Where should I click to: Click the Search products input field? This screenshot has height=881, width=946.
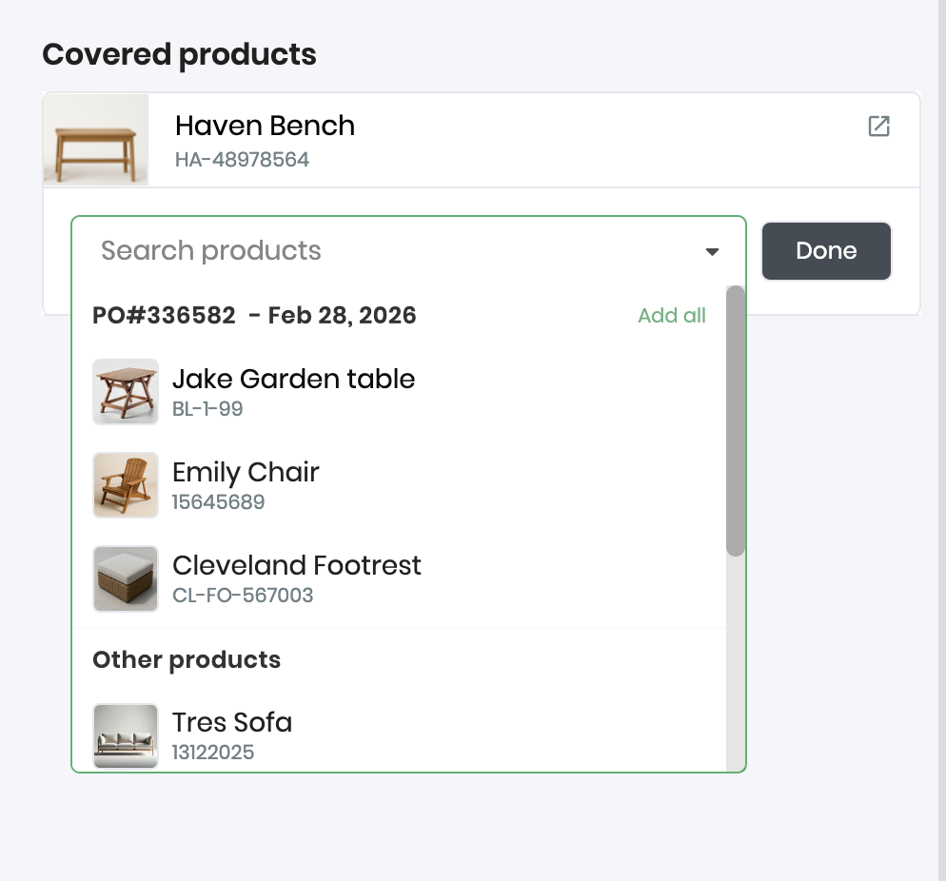381,251
